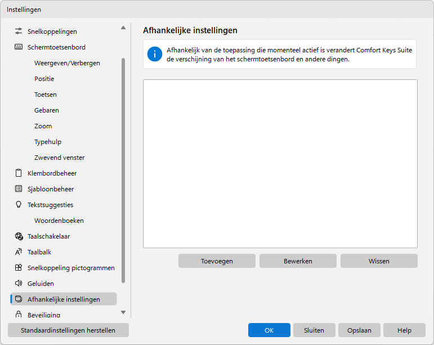The height and width of the screenshot is (345, 434).
Task: Select Klembordbeheer in the sidebar
Action: [52, 173]
